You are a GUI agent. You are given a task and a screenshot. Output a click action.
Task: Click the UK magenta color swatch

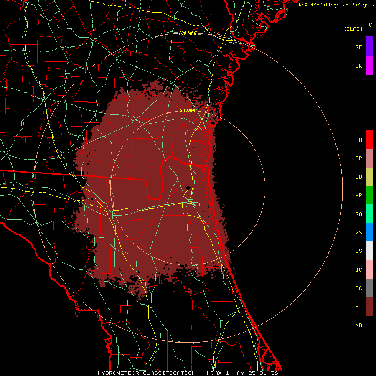(x=369, y=66)
